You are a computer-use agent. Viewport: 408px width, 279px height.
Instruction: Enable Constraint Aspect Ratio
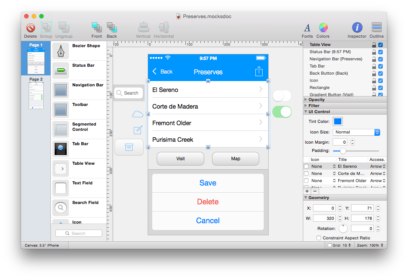(x=318, y=238)
